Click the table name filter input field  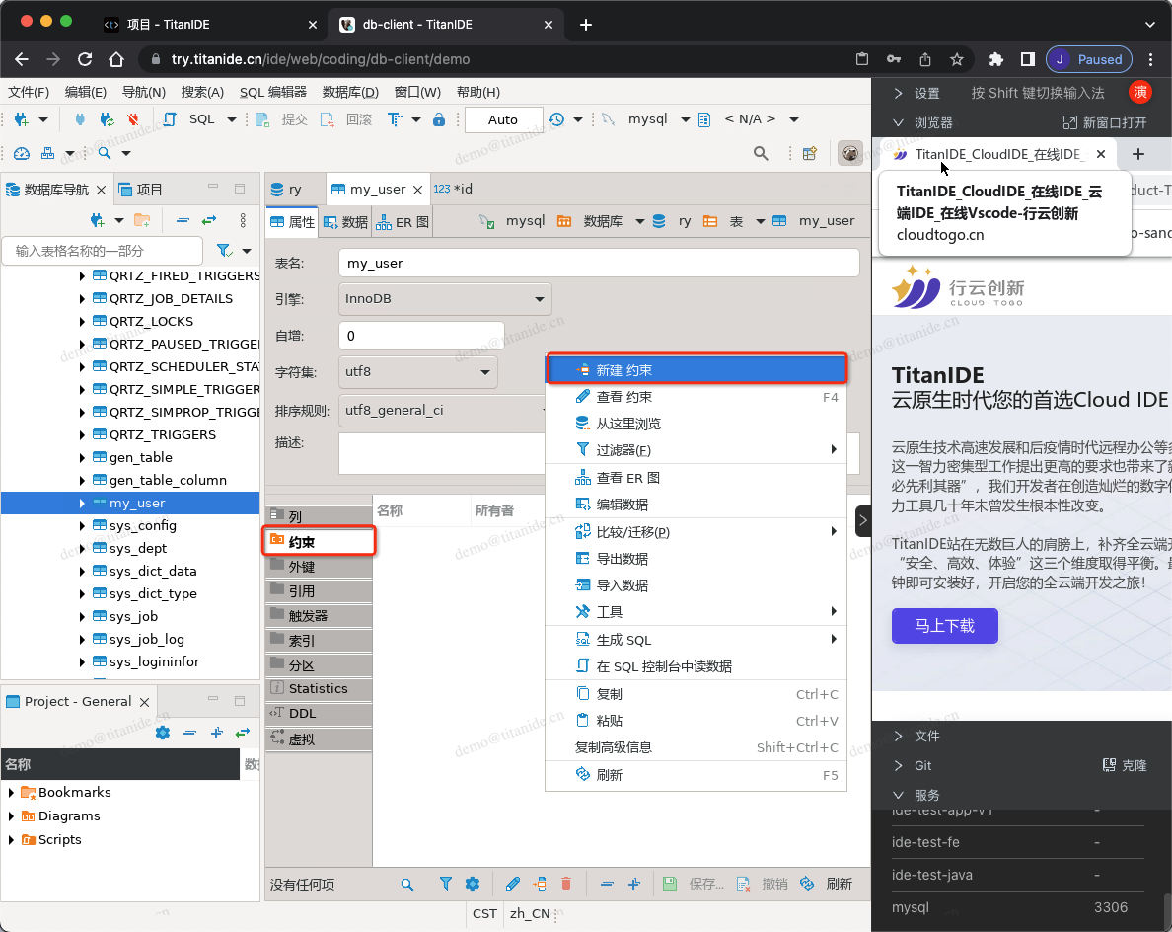(102, 251)
